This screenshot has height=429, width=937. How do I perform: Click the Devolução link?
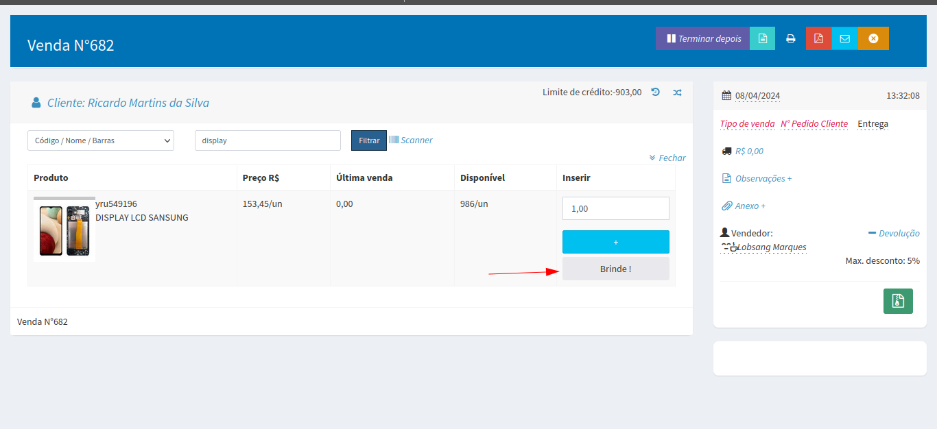(894, 233)
